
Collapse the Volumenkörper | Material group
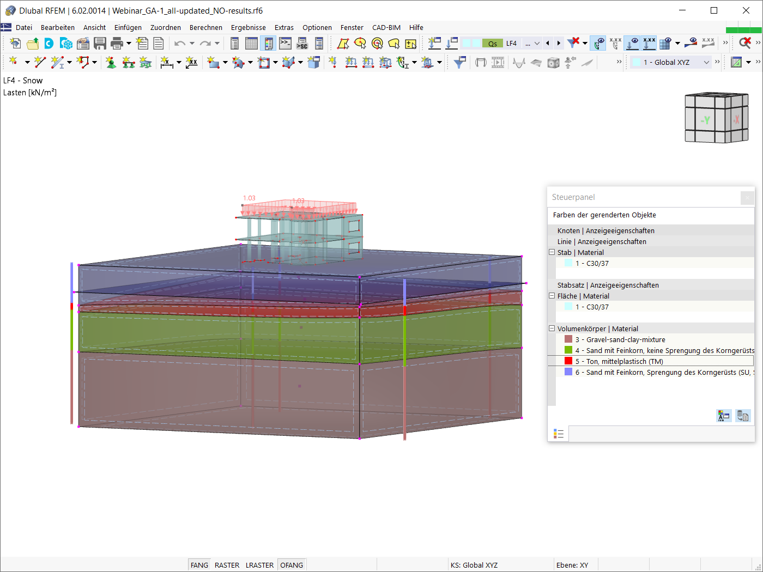click(x=552, y=328)
